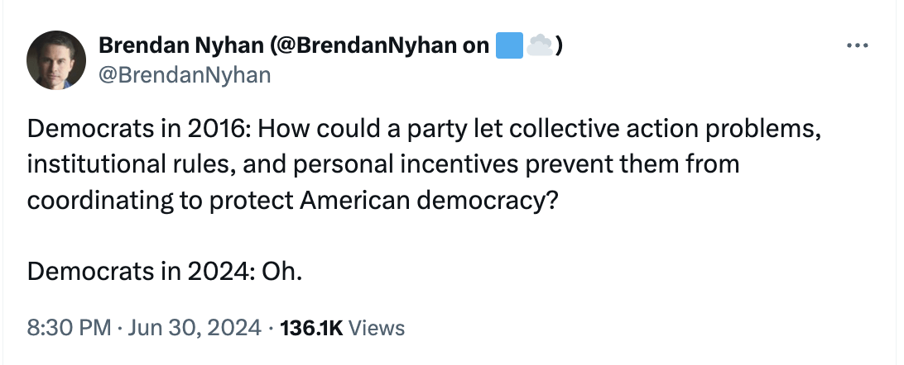This screenshot has width=904, height=365.
Task: Click the 136.1K view count
Action: 311,328
